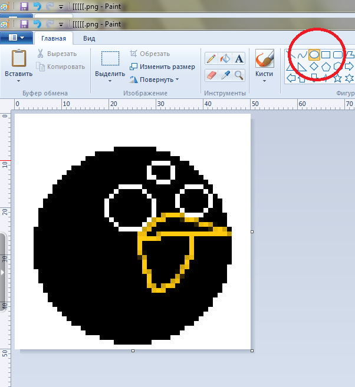Select the Magnifier tool
This screenshot has height=387, width=355.
(239, 75)
